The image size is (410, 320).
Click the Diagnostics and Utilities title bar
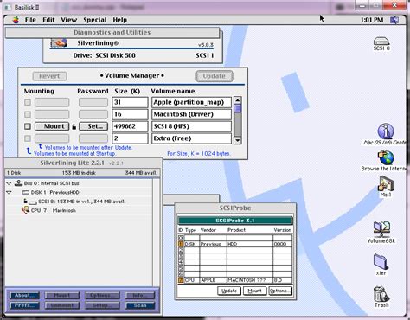click(112, 32)
